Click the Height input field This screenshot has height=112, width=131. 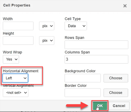pos(18,41)
